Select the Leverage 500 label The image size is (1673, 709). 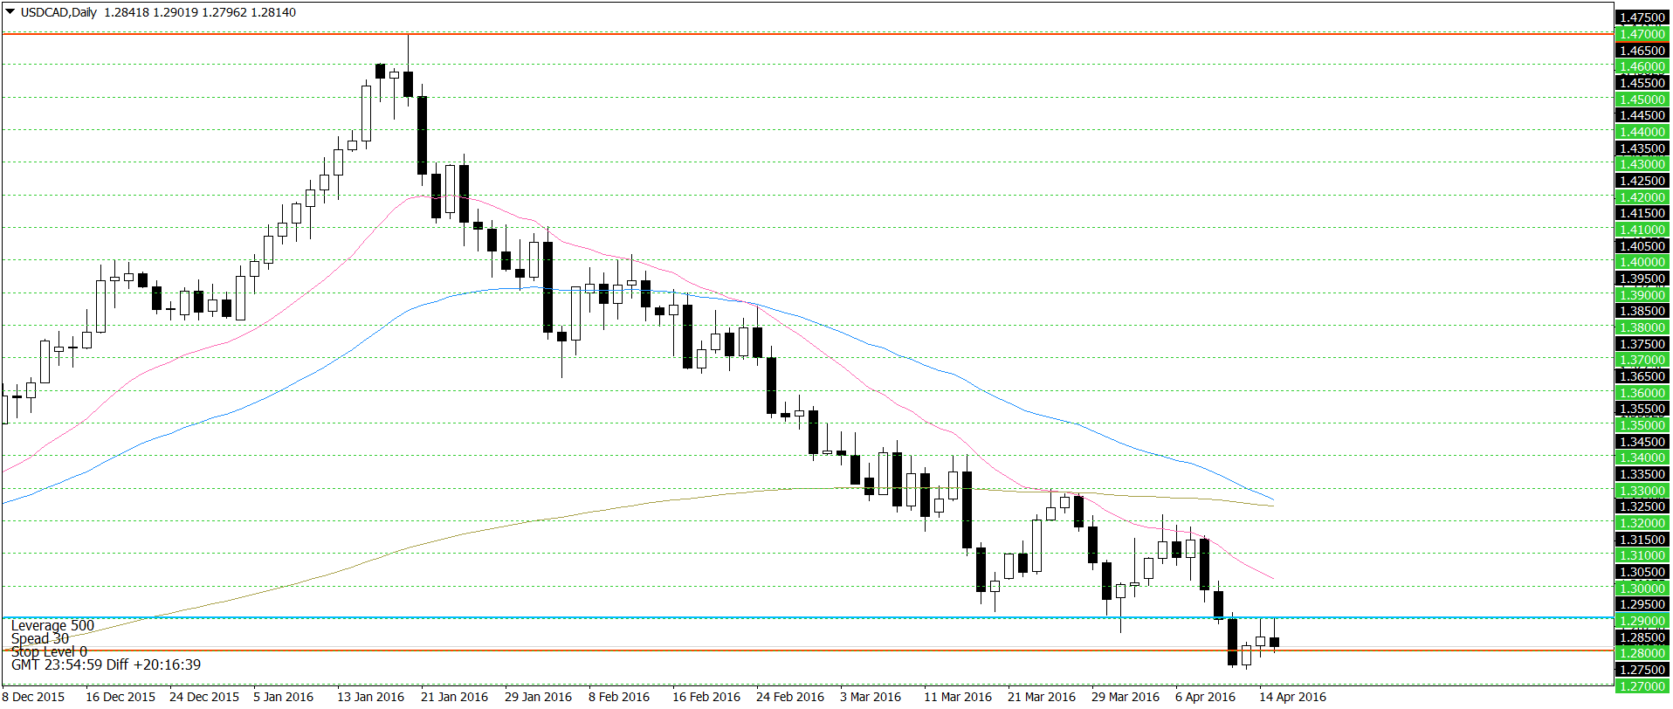coord(52,625)
